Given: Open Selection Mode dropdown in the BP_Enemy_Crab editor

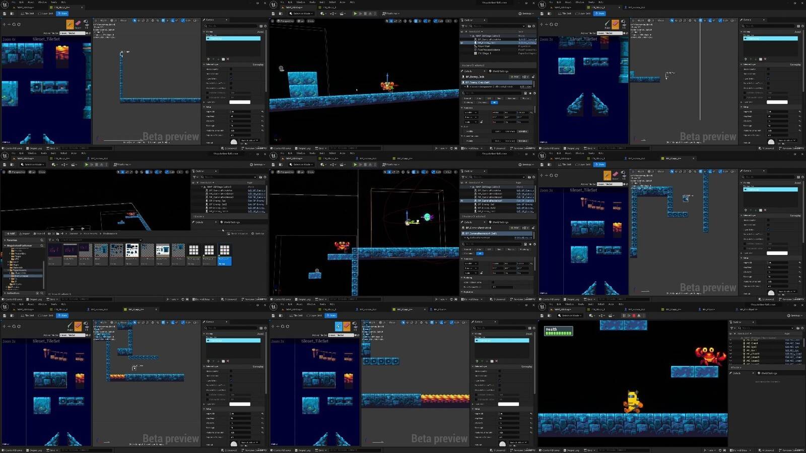Looking at the screenshot, I should point(300,14).
